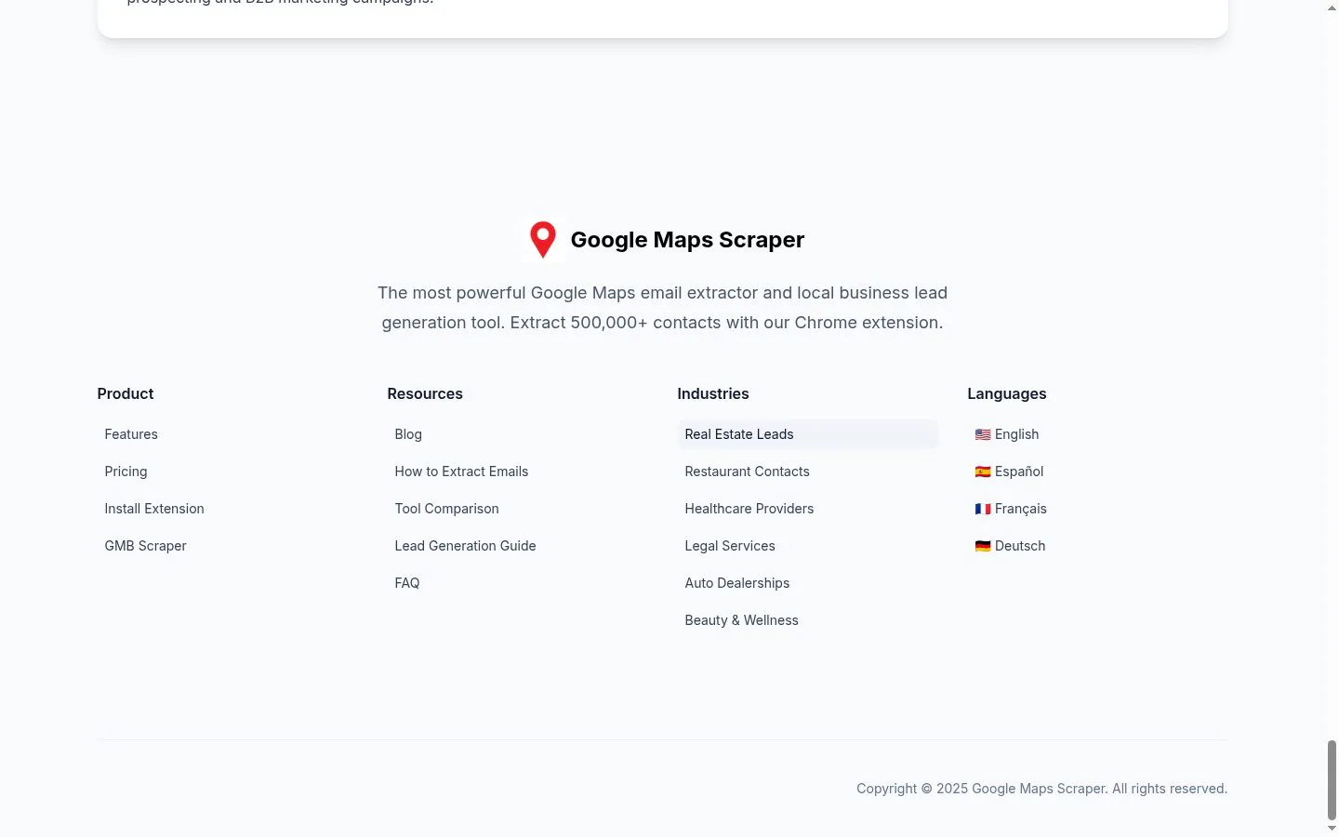Open Healthcare Providers industry link
Viewport: 1339px width, 837px height.
point(749,509)
